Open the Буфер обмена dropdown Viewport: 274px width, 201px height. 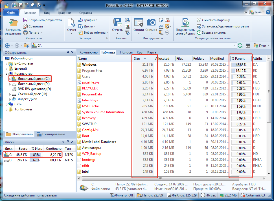93,33
